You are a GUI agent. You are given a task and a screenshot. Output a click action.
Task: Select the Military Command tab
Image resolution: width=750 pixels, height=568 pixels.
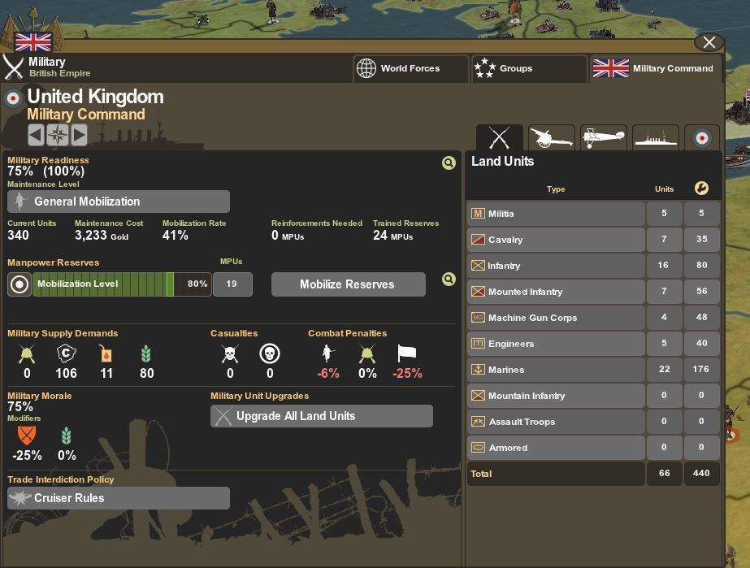click(x=656, y=68)
